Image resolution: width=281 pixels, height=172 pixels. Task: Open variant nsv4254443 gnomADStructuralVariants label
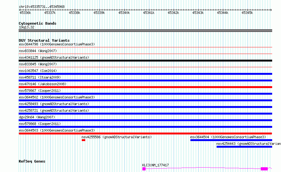click(x=248, y=144)
